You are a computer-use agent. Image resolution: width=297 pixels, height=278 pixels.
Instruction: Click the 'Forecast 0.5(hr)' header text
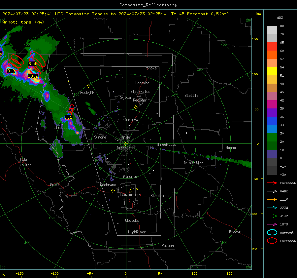point(208,14)
